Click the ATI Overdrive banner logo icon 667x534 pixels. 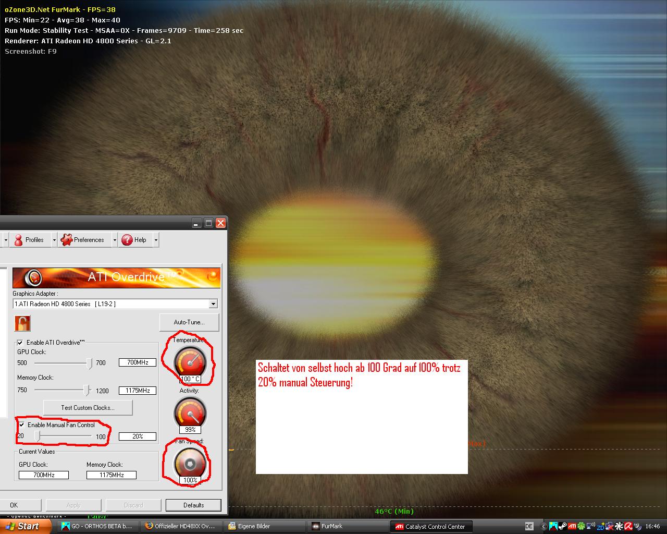coord(33,277)
